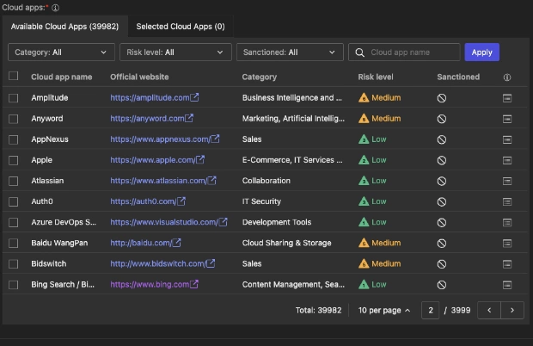Open the www.apple.com link
Screen dimensions: 533x346
(157, 160)
